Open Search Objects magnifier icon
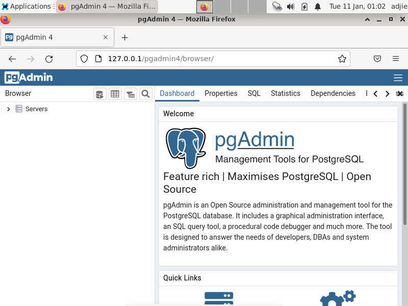The width and height of the screenshot is (408, 306). coord(146,94)
